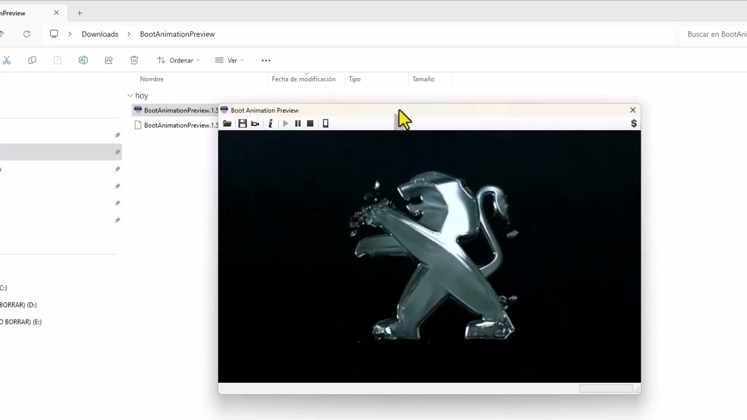
Task: Open the Ordenar sort dropdown
Action: [x=178, y=60]
